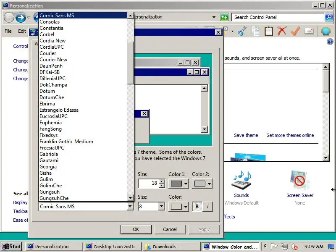Click the network icon in the system tray
The width and height of the screenshot is (336, 252).
[x=284, y=247]
